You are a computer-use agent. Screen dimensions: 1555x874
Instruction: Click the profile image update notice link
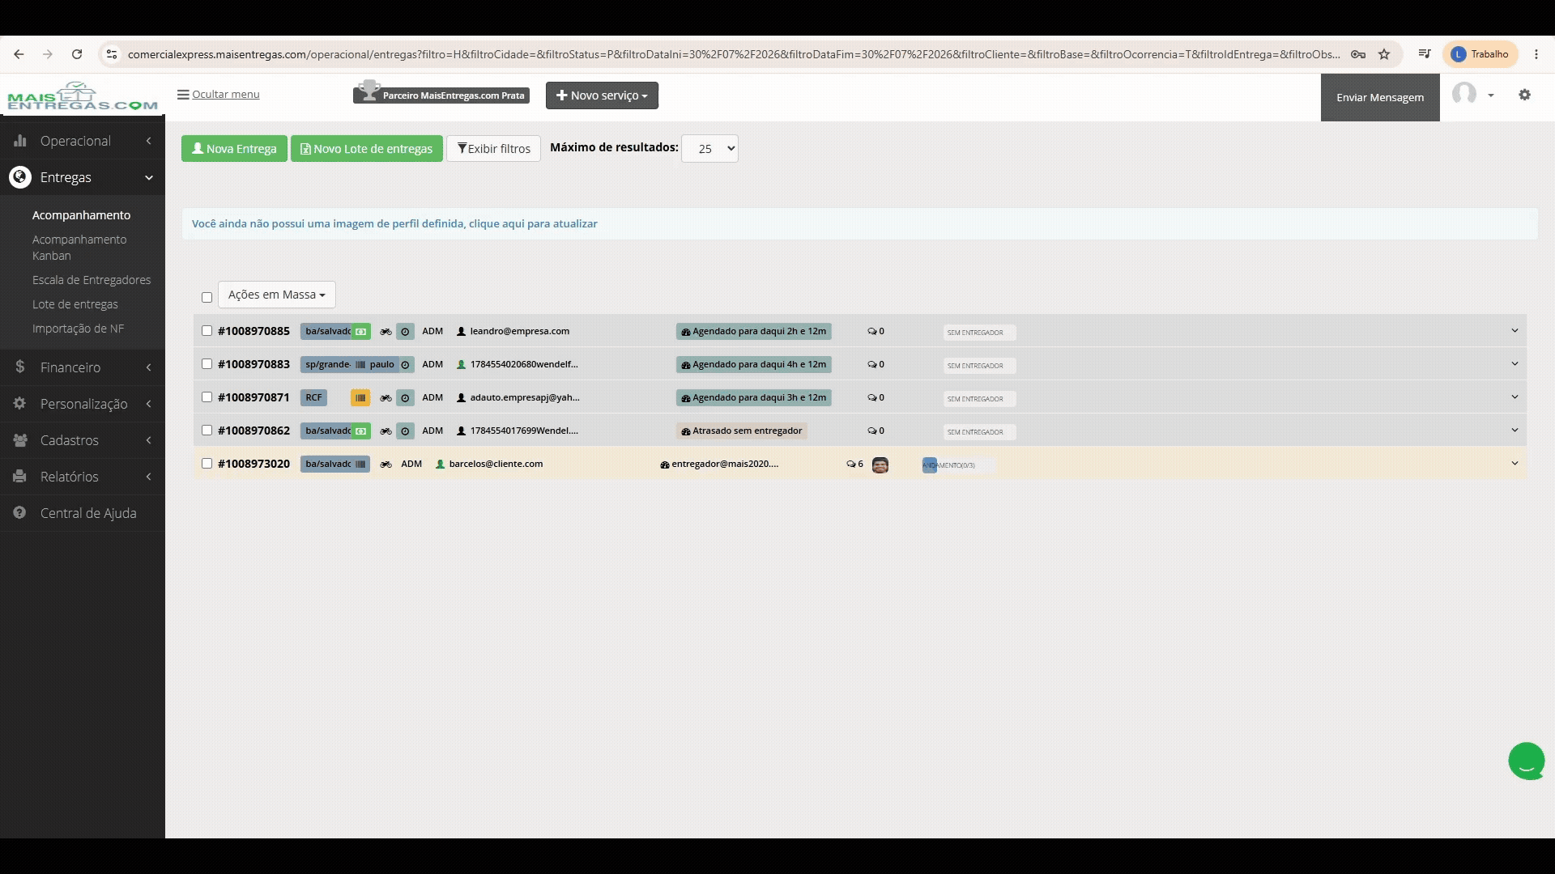(x=394, y=224)
